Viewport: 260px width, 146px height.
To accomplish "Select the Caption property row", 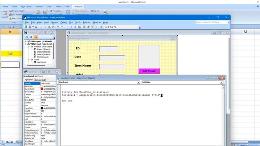I will (x=40, y=94).
